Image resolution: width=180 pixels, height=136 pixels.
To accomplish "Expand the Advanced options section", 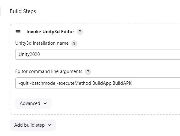I will click(x=33, y=103).
